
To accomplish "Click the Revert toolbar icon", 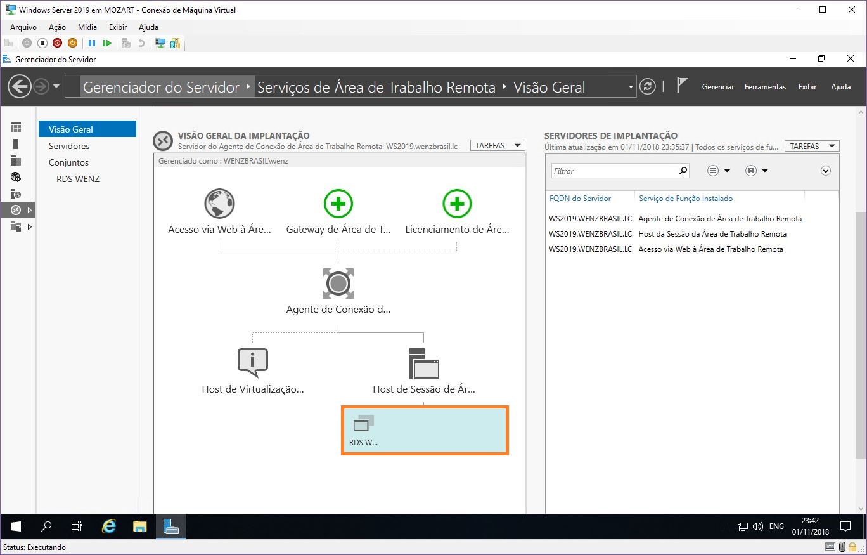I will point(141,43).
